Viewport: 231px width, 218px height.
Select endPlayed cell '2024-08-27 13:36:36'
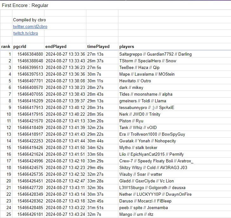pyautogui.click(x=65, y=74)
